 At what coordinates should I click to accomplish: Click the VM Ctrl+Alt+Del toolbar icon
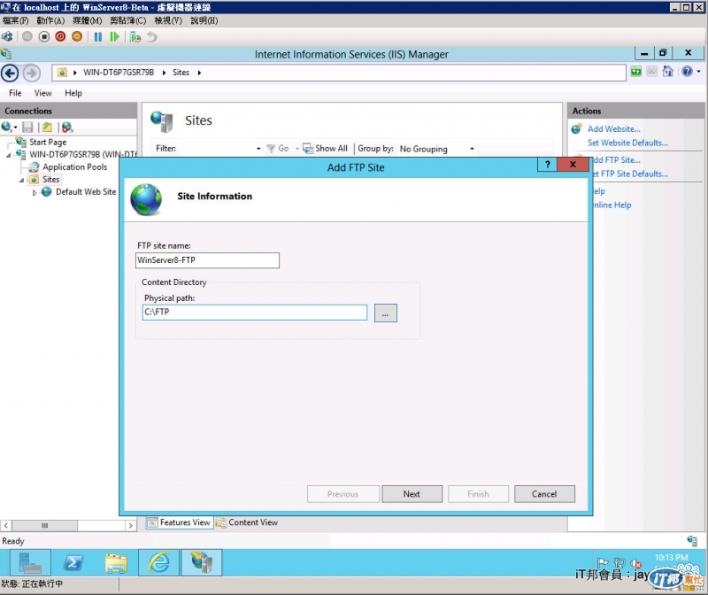(7, 36)
